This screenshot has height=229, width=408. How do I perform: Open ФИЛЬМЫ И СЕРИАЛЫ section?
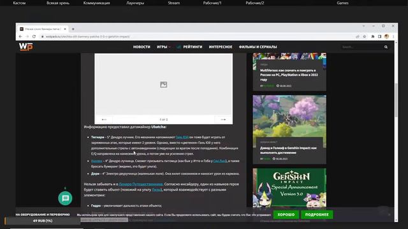258,47
